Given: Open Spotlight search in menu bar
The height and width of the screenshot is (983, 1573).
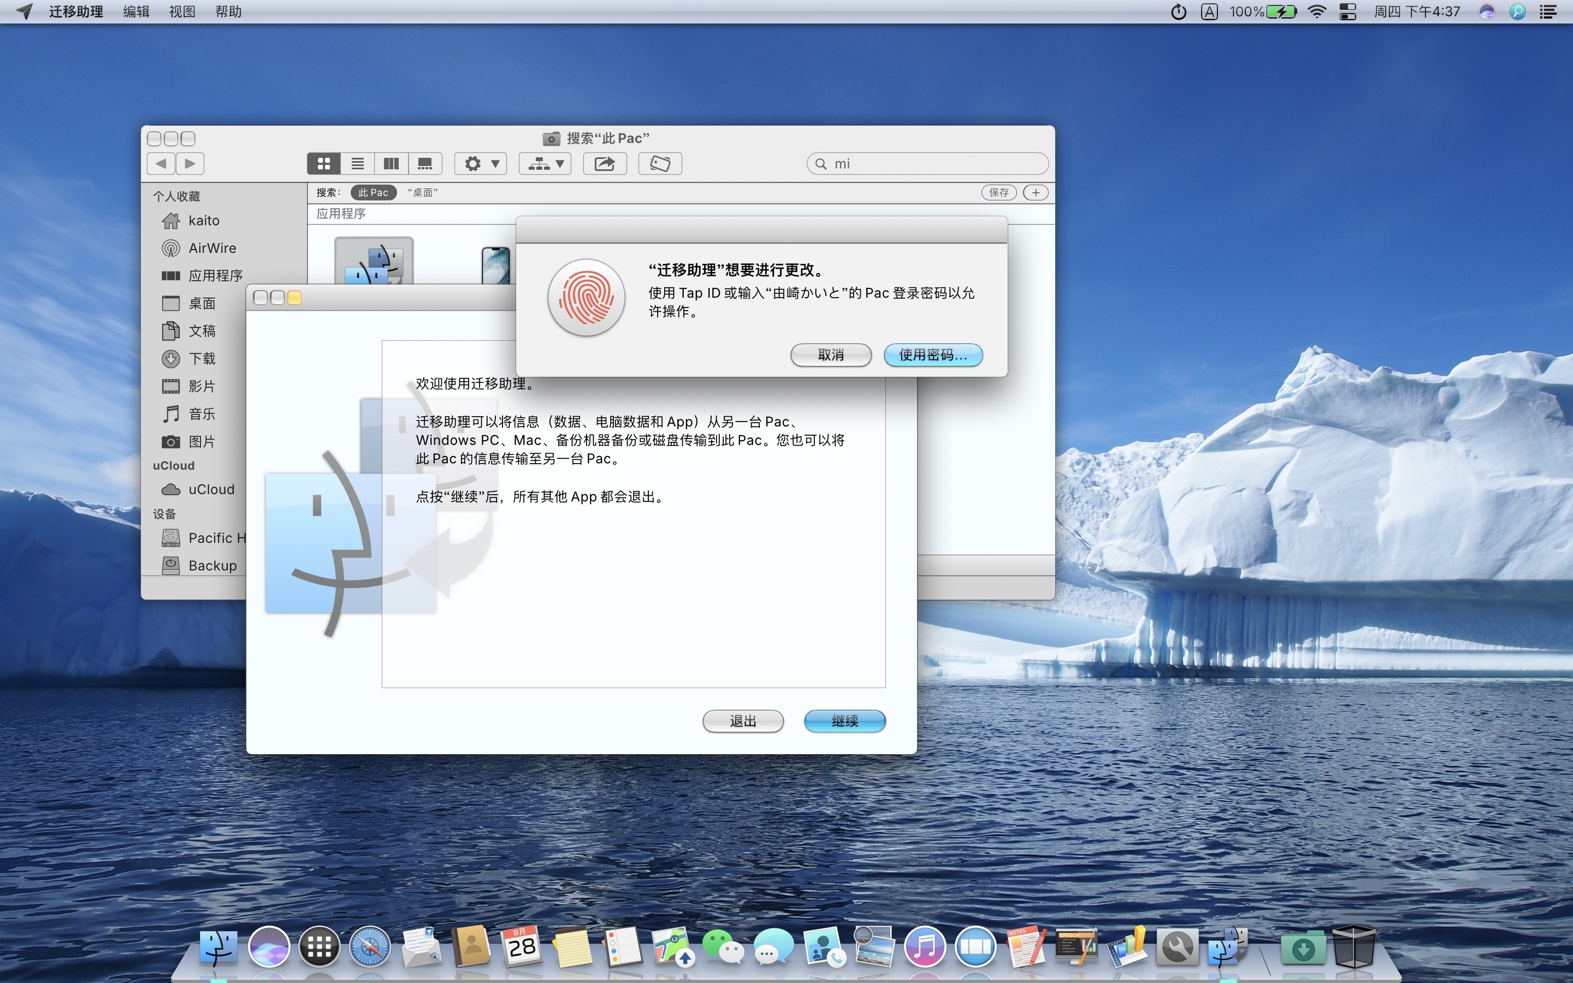Looking at the screenshot, I should coord(1518,11).
